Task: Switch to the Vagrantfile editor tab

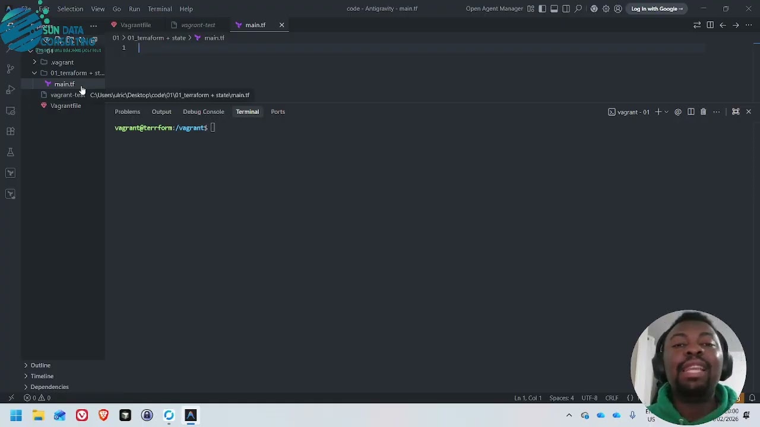Action: (x=135, y=25)
